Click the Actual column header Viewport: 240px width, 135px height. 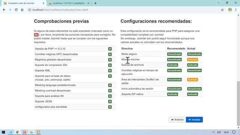(x=191, y=48)
